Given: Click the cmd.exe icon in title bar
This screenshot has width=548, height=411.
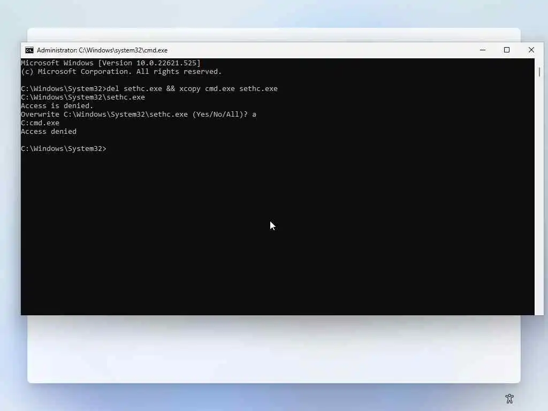Looking at the screenshot, I should (29, 50).
